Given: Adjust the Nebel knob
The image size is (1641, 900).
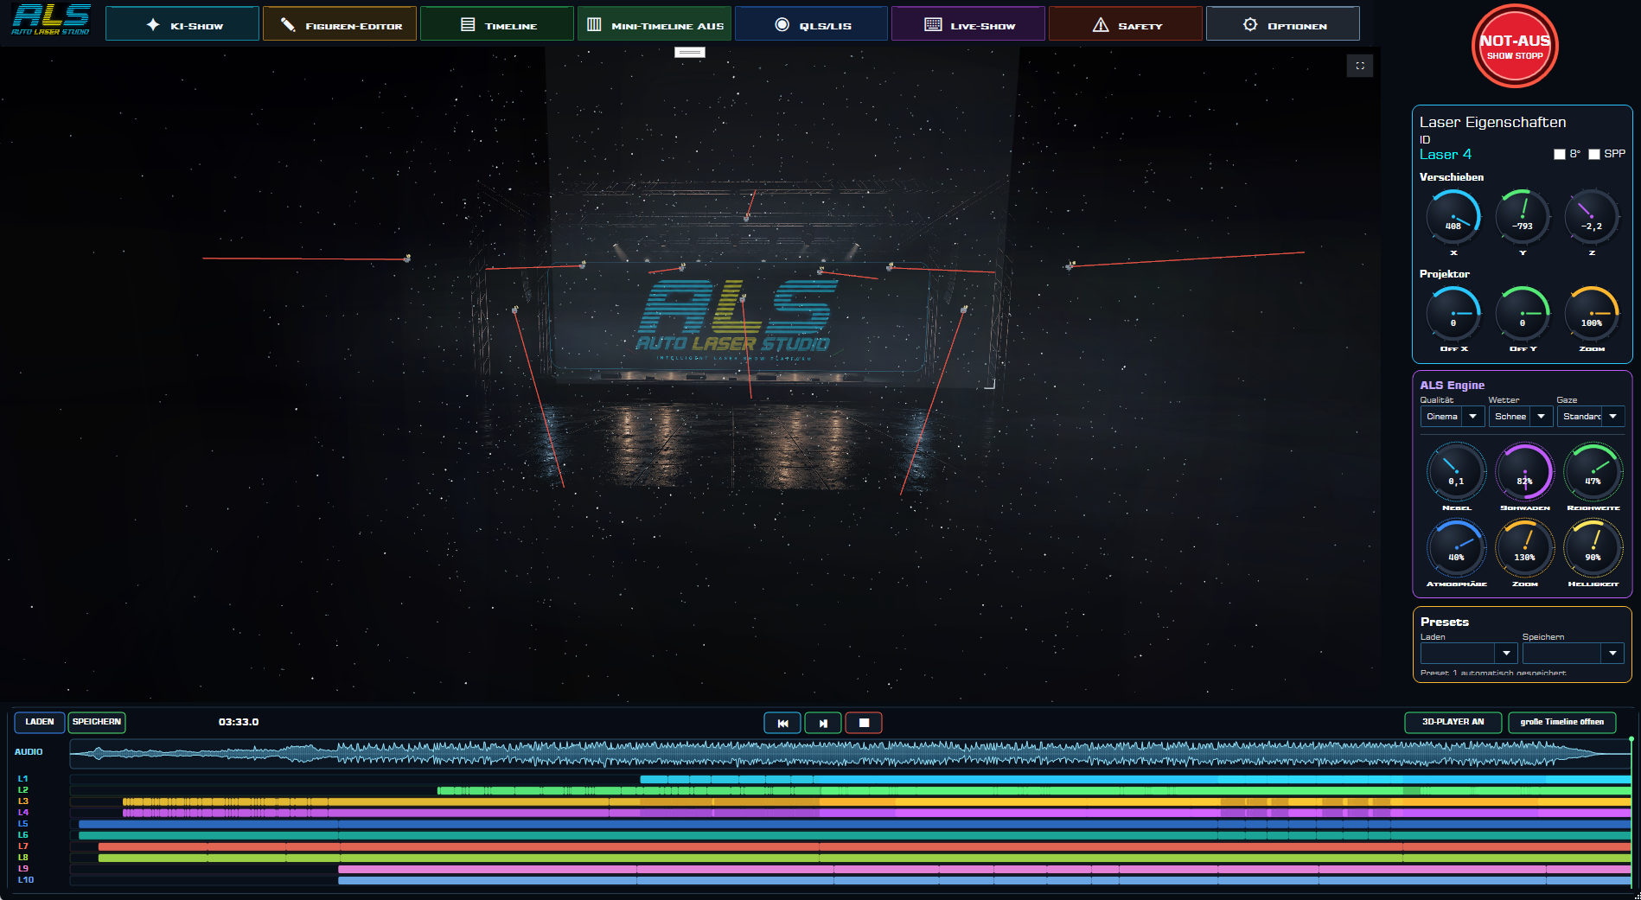Looking at the screenshot, I should tap(1456, 472).
